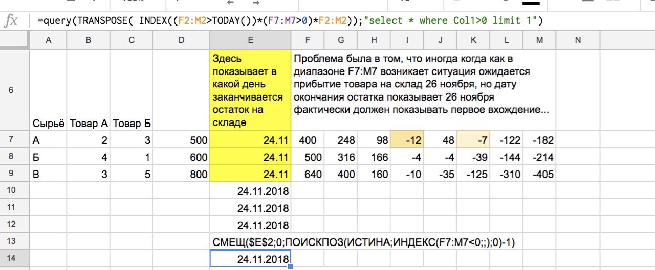Viewport: 655px width, 270px height.
Task: Click yellow 24.11 cell in row 7
Action: pos(250,140)
